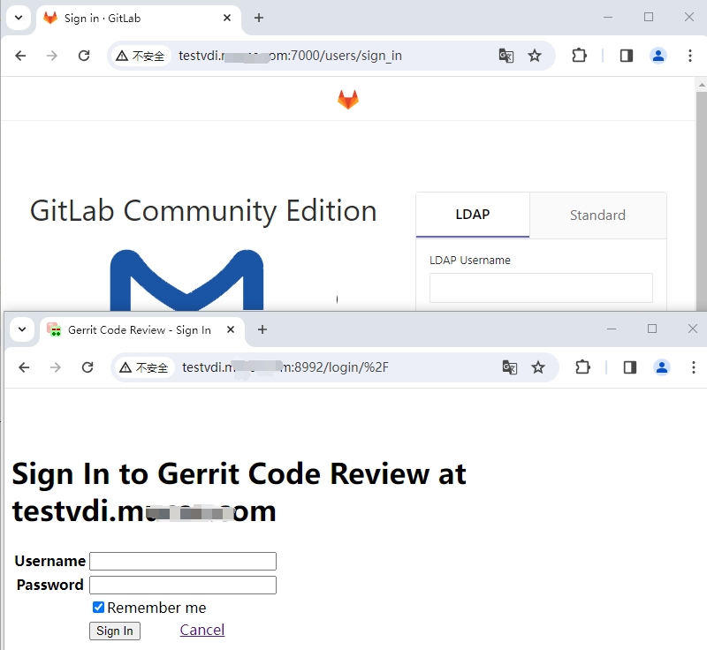Click the GitLab page vertical scrollbar
This screenshot has width=707, height=650.
pos(701,194)
